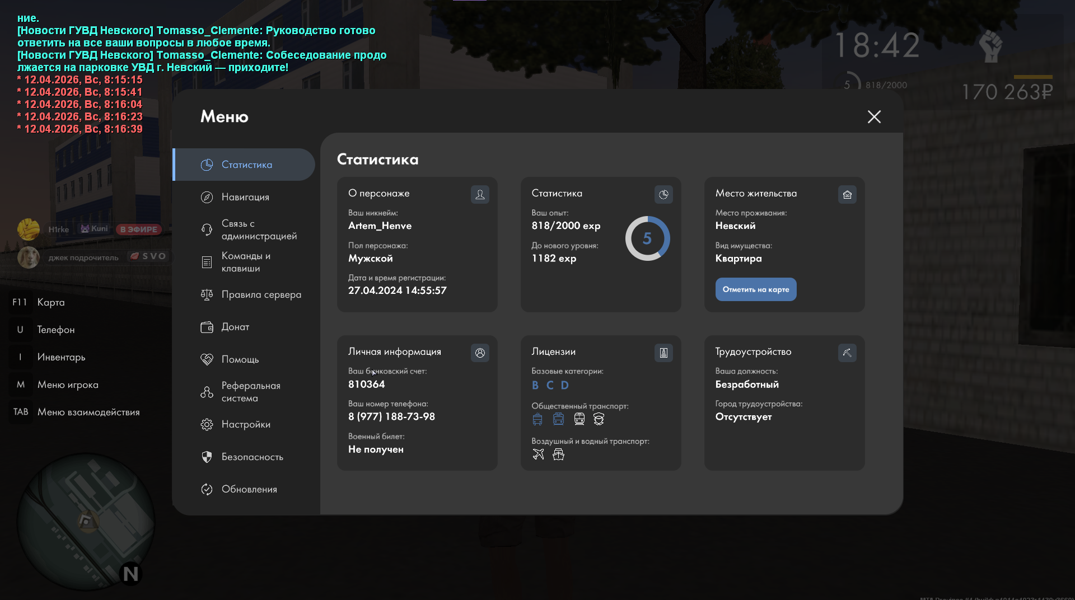Click the house icon in the Место жительства card
This screenshot has width=1075, height=600.
[x=847, y=194]
